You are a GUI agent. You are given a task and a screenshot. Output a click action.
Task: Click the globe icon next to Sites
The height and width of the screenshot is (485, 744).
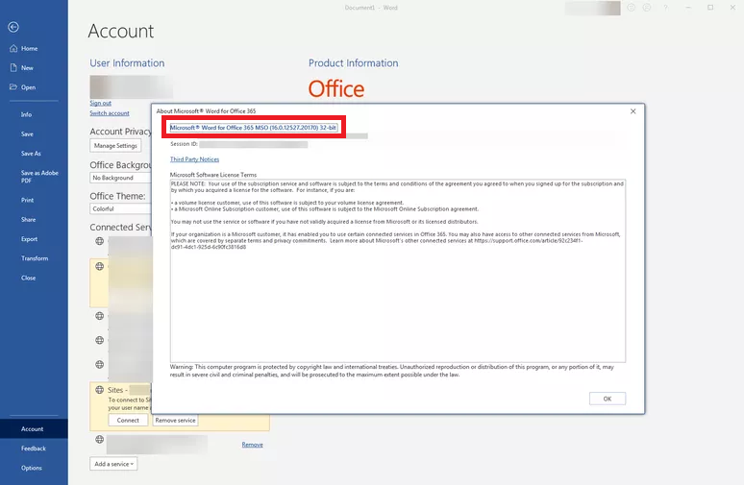[100, 390]
